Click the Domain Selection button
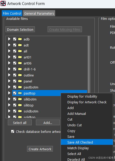Screen dimensions: 115x161 20,29
